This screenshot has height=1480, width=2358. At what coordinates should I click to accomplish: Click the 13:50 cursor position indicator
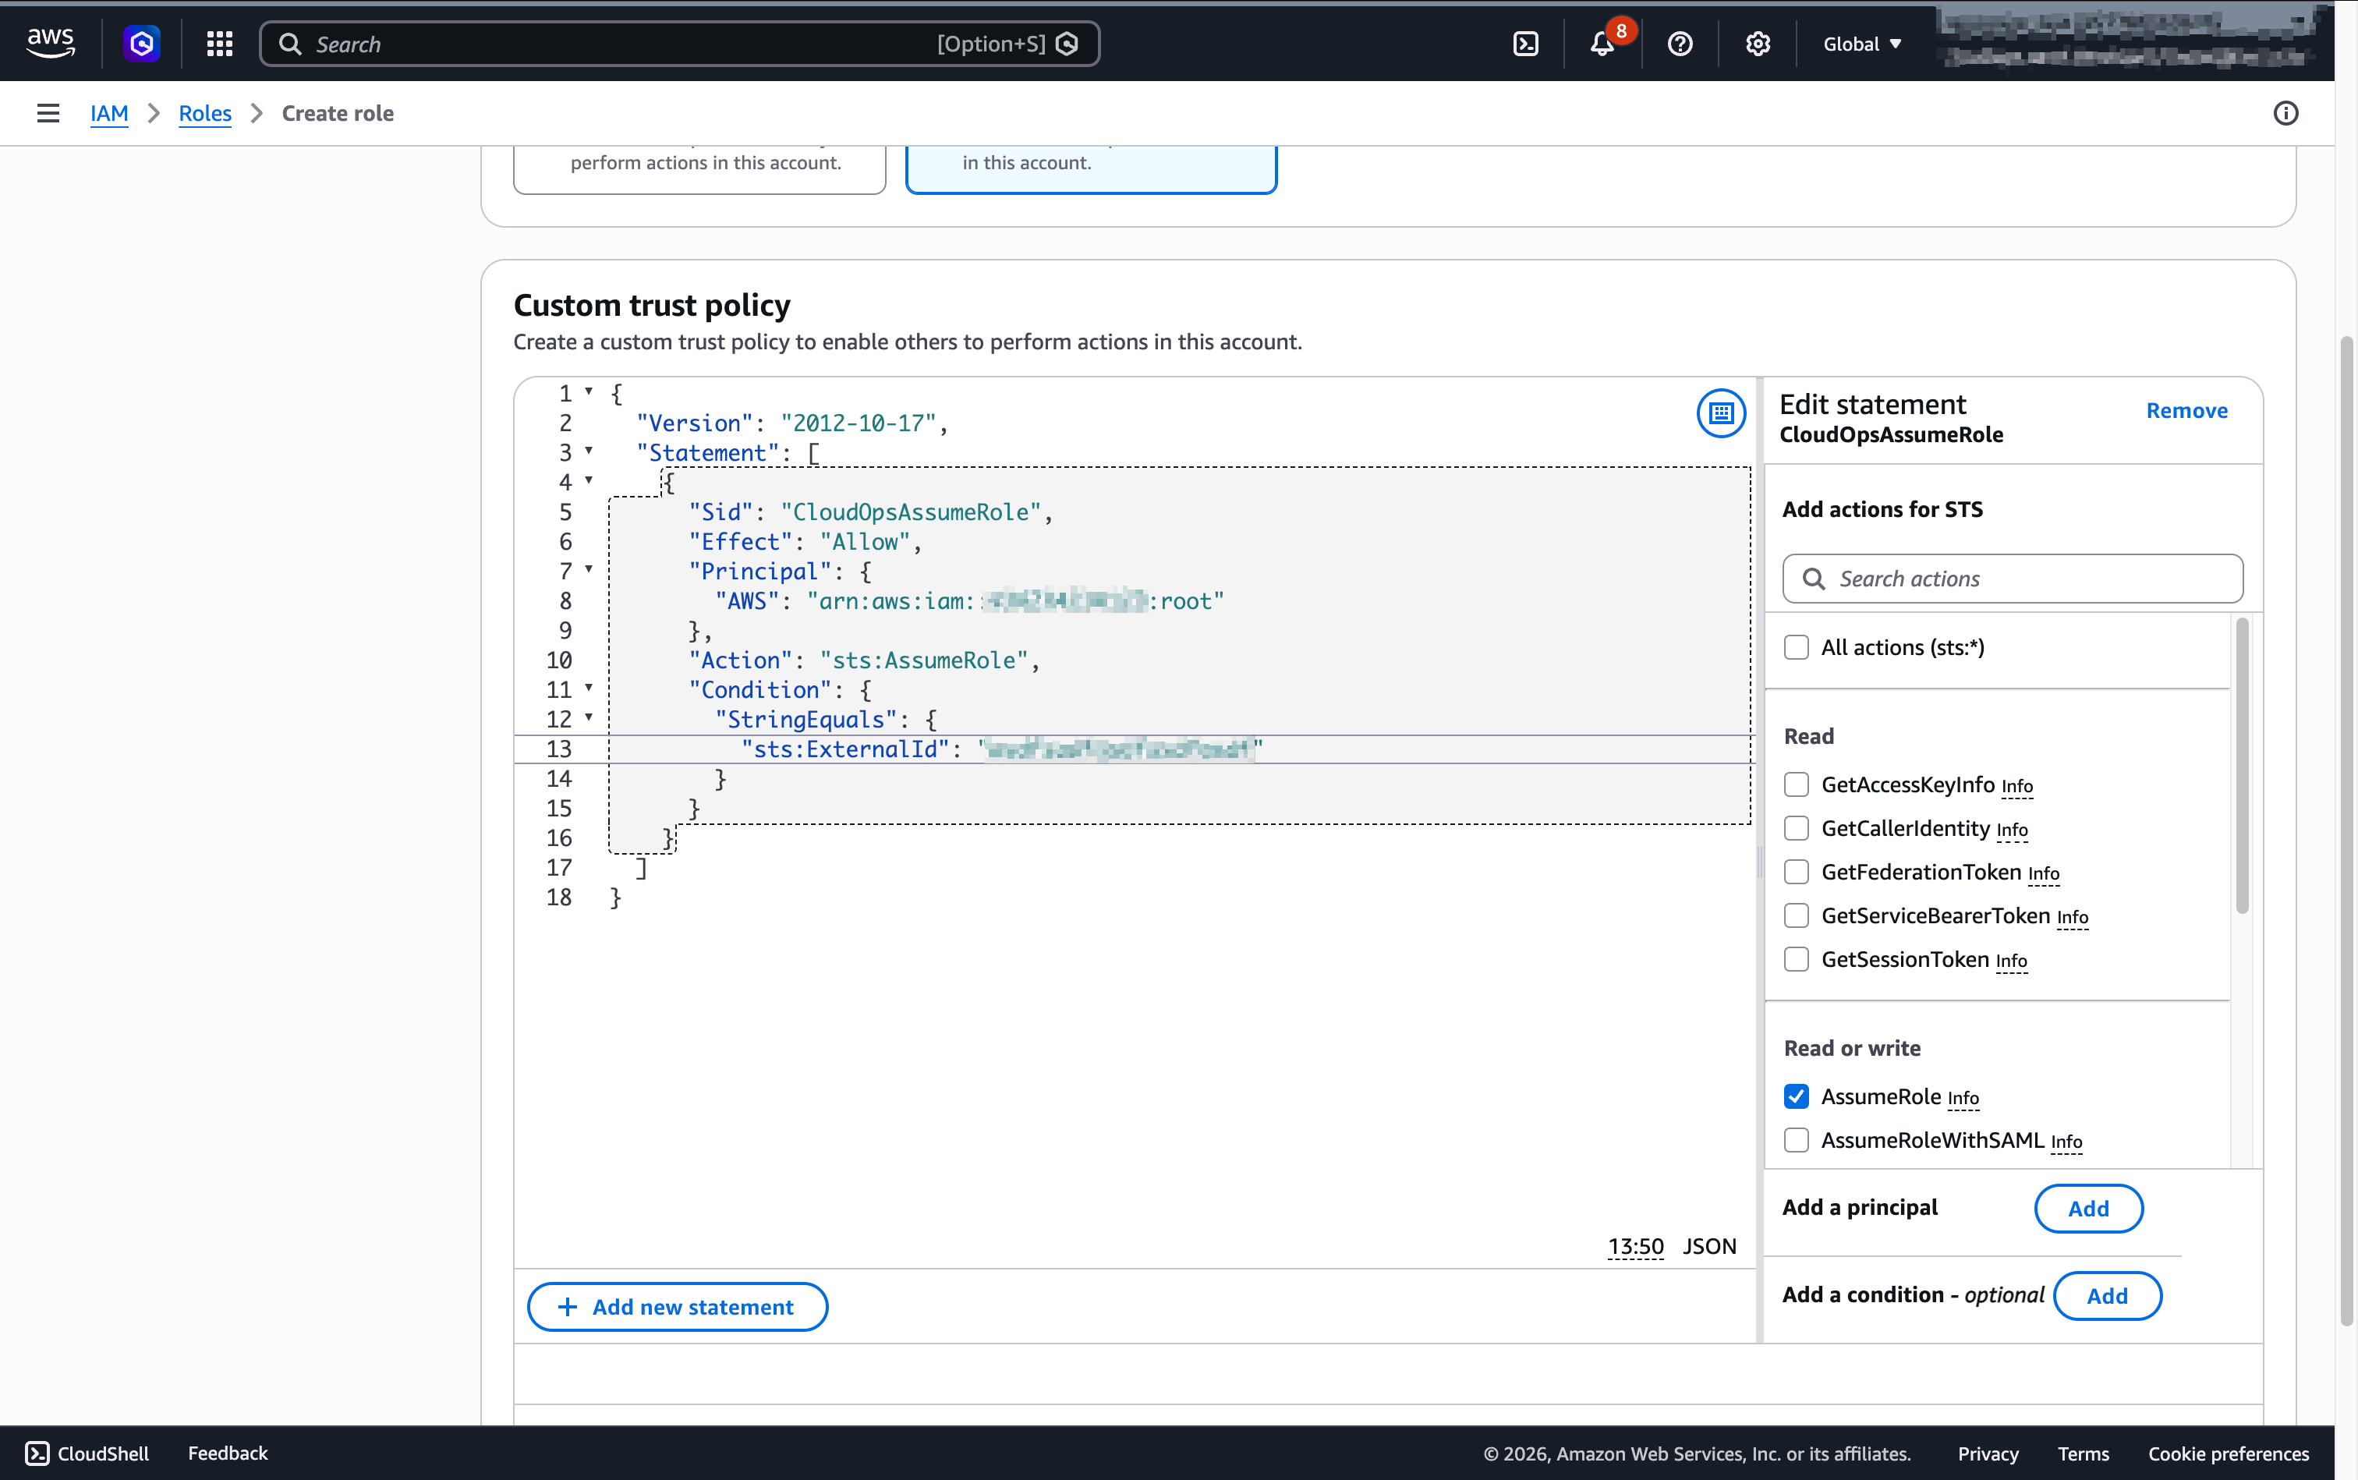[x=1634, y=1246]
